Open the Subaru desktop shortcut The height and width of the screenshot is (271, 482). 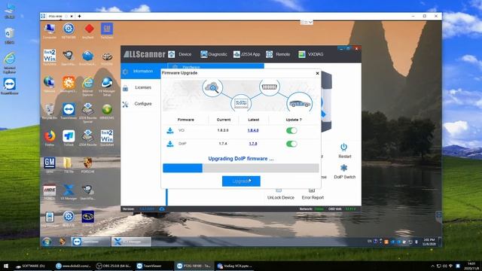pos(87,218)
